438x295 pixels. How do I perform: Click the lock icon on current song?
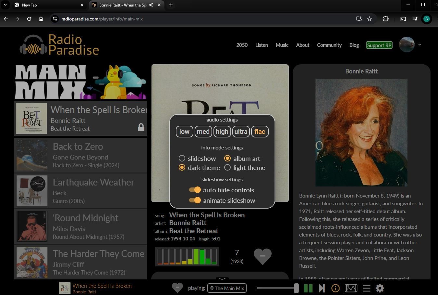[x=141, y=127]
